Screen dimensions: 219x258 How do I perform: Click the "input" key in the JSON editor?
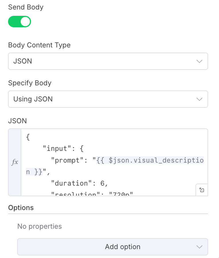(x=55, y=149)
